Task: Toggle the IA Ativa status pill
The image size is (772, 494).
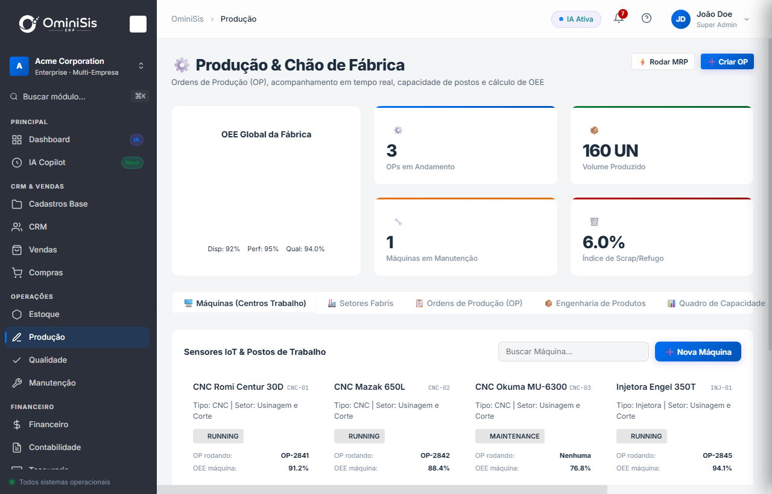Action: click(576, 19)
